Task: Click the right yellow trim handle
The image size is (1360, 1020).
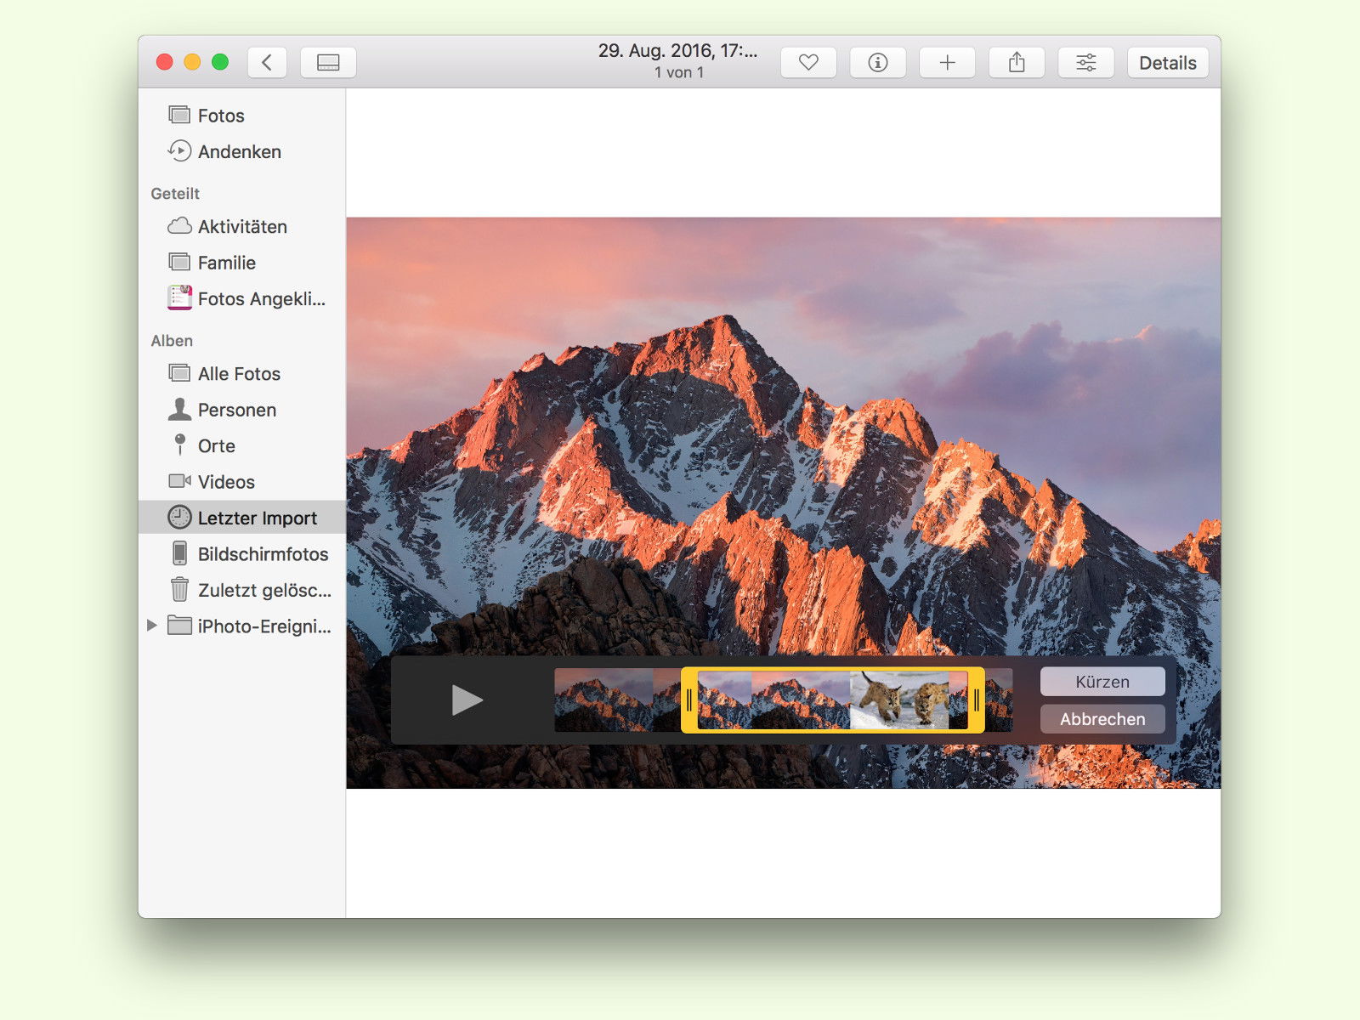Action: click(x=976, y=700)
